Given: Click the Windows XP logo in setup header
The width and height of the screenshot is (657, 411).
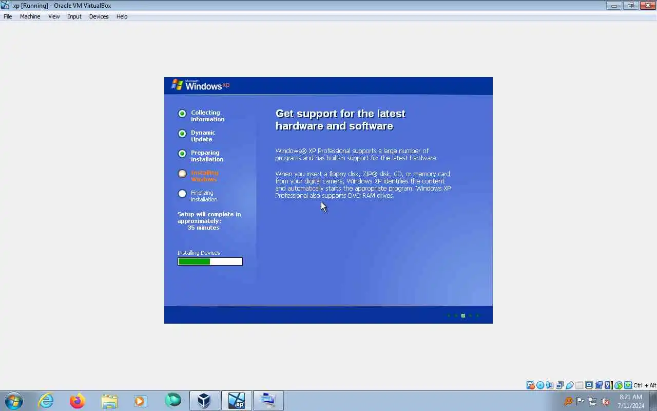Looking at the screenshot, I should (200, 85).
